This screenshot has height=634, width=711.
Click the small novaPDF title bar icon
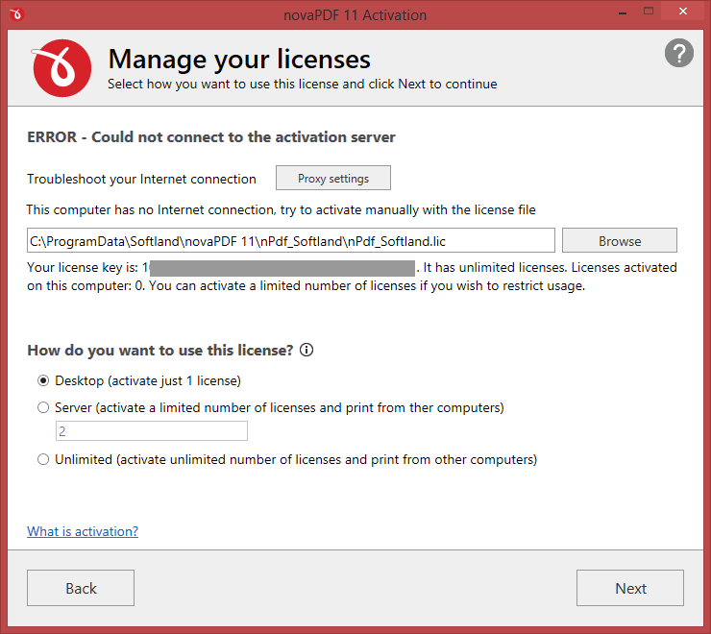16,14
